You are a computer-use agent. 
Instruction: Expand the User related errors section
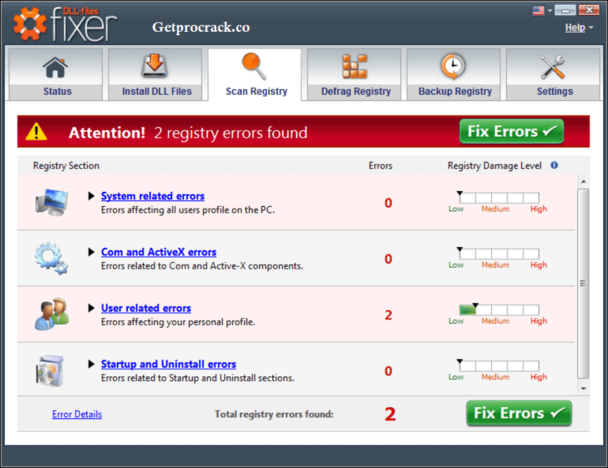(91, 308)
